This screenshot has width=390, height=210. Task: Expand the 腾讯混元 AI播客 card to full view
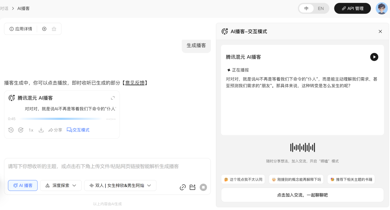[x=112, y=97]
